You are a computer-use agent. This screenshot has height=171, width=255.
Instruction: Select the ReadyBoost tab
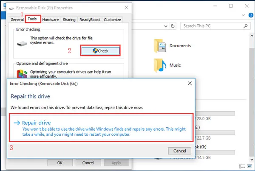(x=90, y=20)
